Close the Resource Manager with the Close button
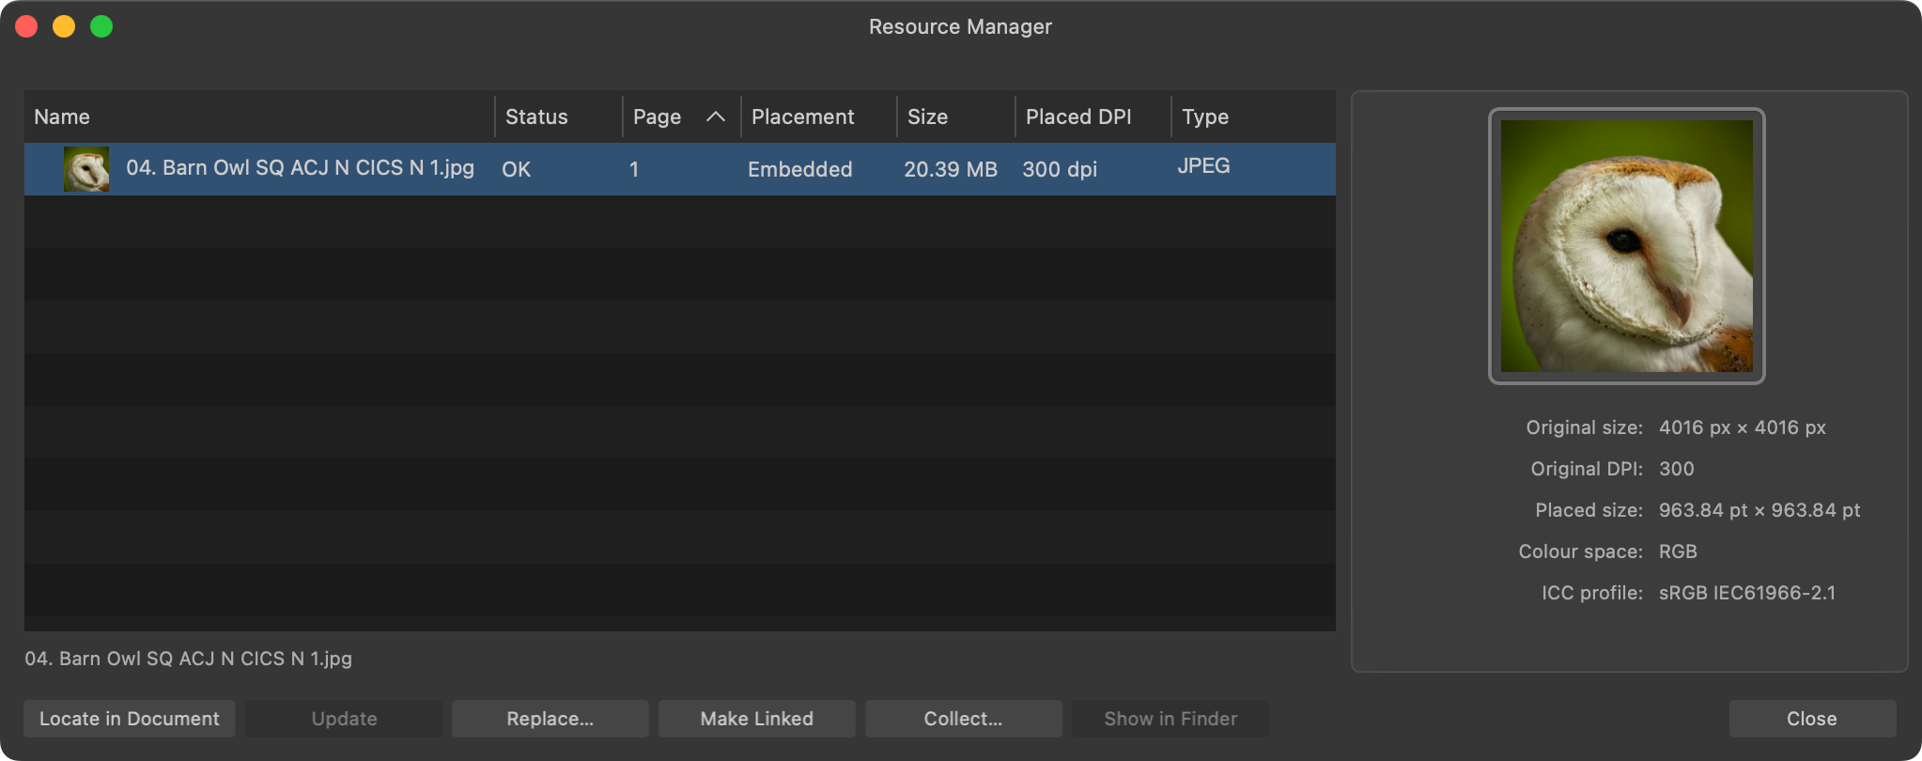 pyautogui.click(x=1812, y=719)
